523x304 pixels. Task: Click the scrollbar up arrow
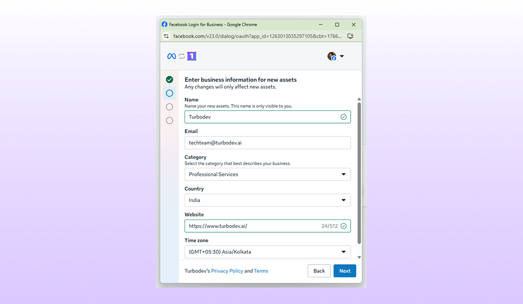(x=359, y=99)
